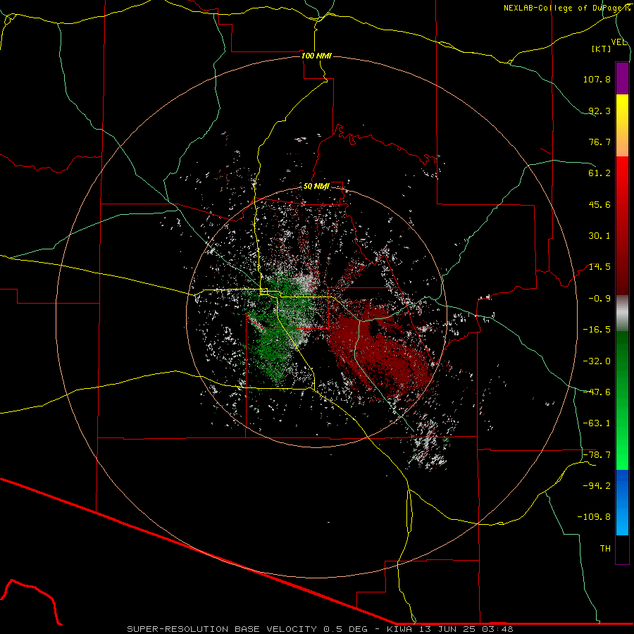Viewport: 634px width, 634px height.
Task: Click the 30.1 value on the velocity scale
Action: (599, 236)
